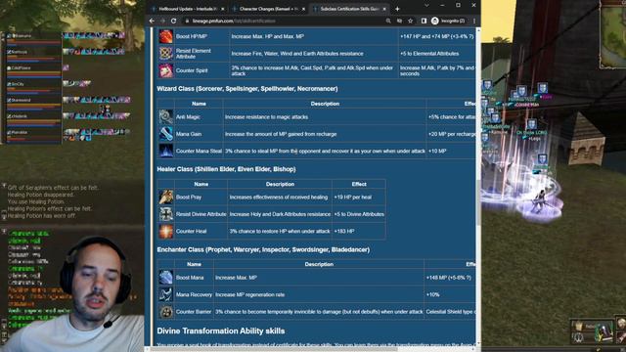The image size is (626, 352).
Task: Select the Wizard Class heading text
Action: coord(247,89)
